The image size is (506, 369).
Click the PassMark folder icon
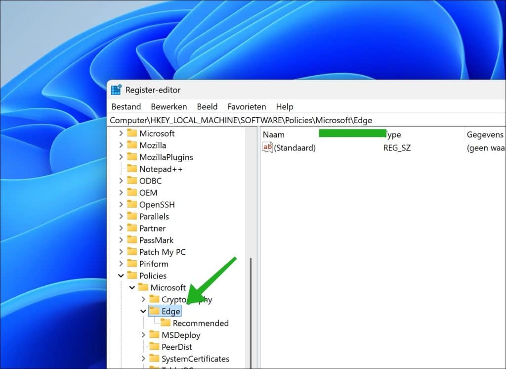click(132, 240)
